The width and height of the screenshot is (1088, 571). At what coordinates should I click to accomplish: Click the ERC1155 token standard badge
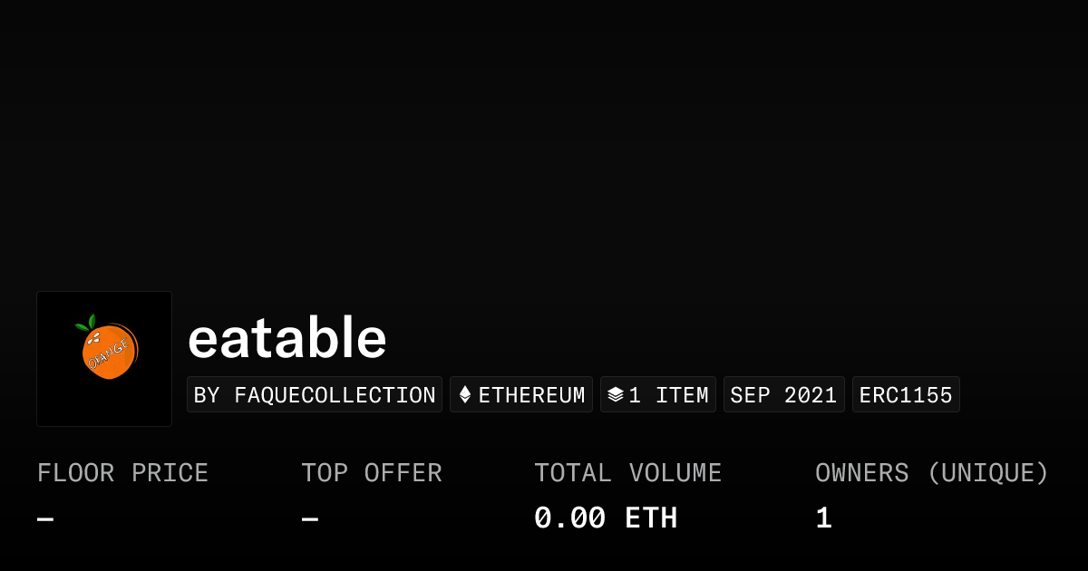click(x=906, y=395)
